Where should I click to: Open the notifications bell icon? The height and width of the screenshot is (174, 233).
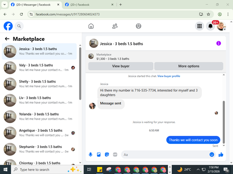click(x=210, y=26)
